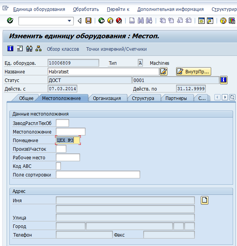This screenshot has width=237, height=246.
Task: Click the Поле сортировки input field
Action: pos(98,175)
